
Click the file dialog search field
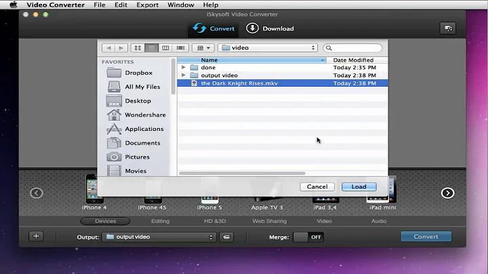click(352, 48)
